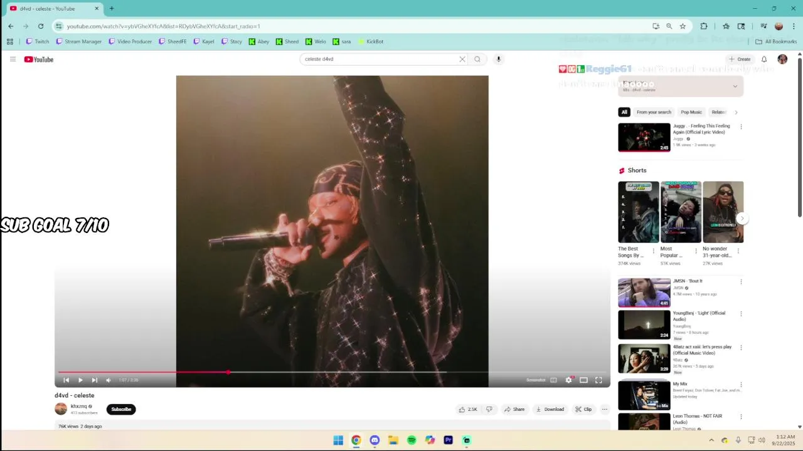The width and height of the screenshot is (803, 451).
Task: Open more actions ellipsis under video
Action: tap(605, 410)
